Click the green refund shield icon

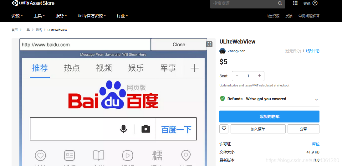click(x=222, y=99)
